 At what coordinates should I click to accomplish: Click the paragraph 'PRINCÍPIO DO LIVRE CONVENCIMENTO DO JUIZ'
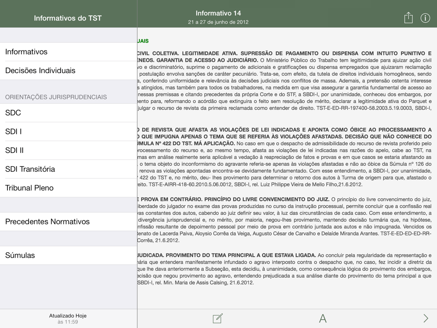click(x=284, y=220)
